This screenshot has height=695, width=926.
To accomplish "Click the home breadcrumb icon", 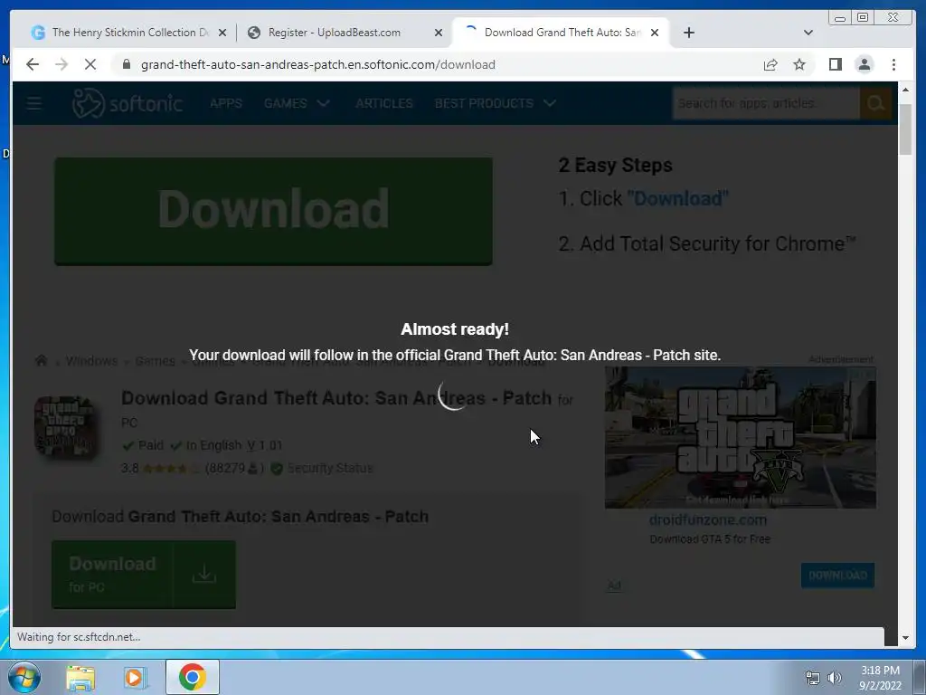I will (41, 360).
